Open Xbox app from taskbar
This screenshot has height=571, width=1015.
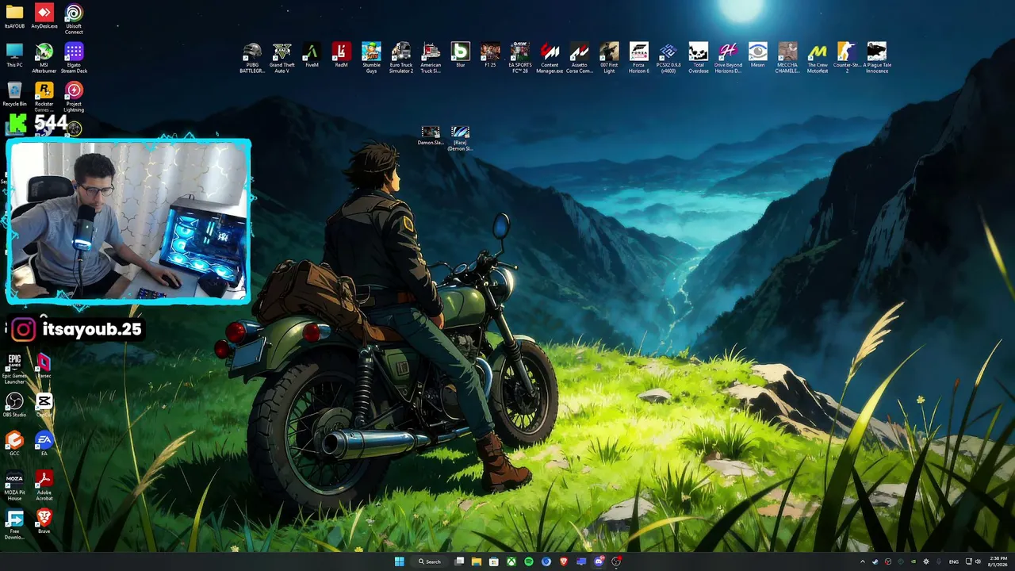[x=511, y=561]
